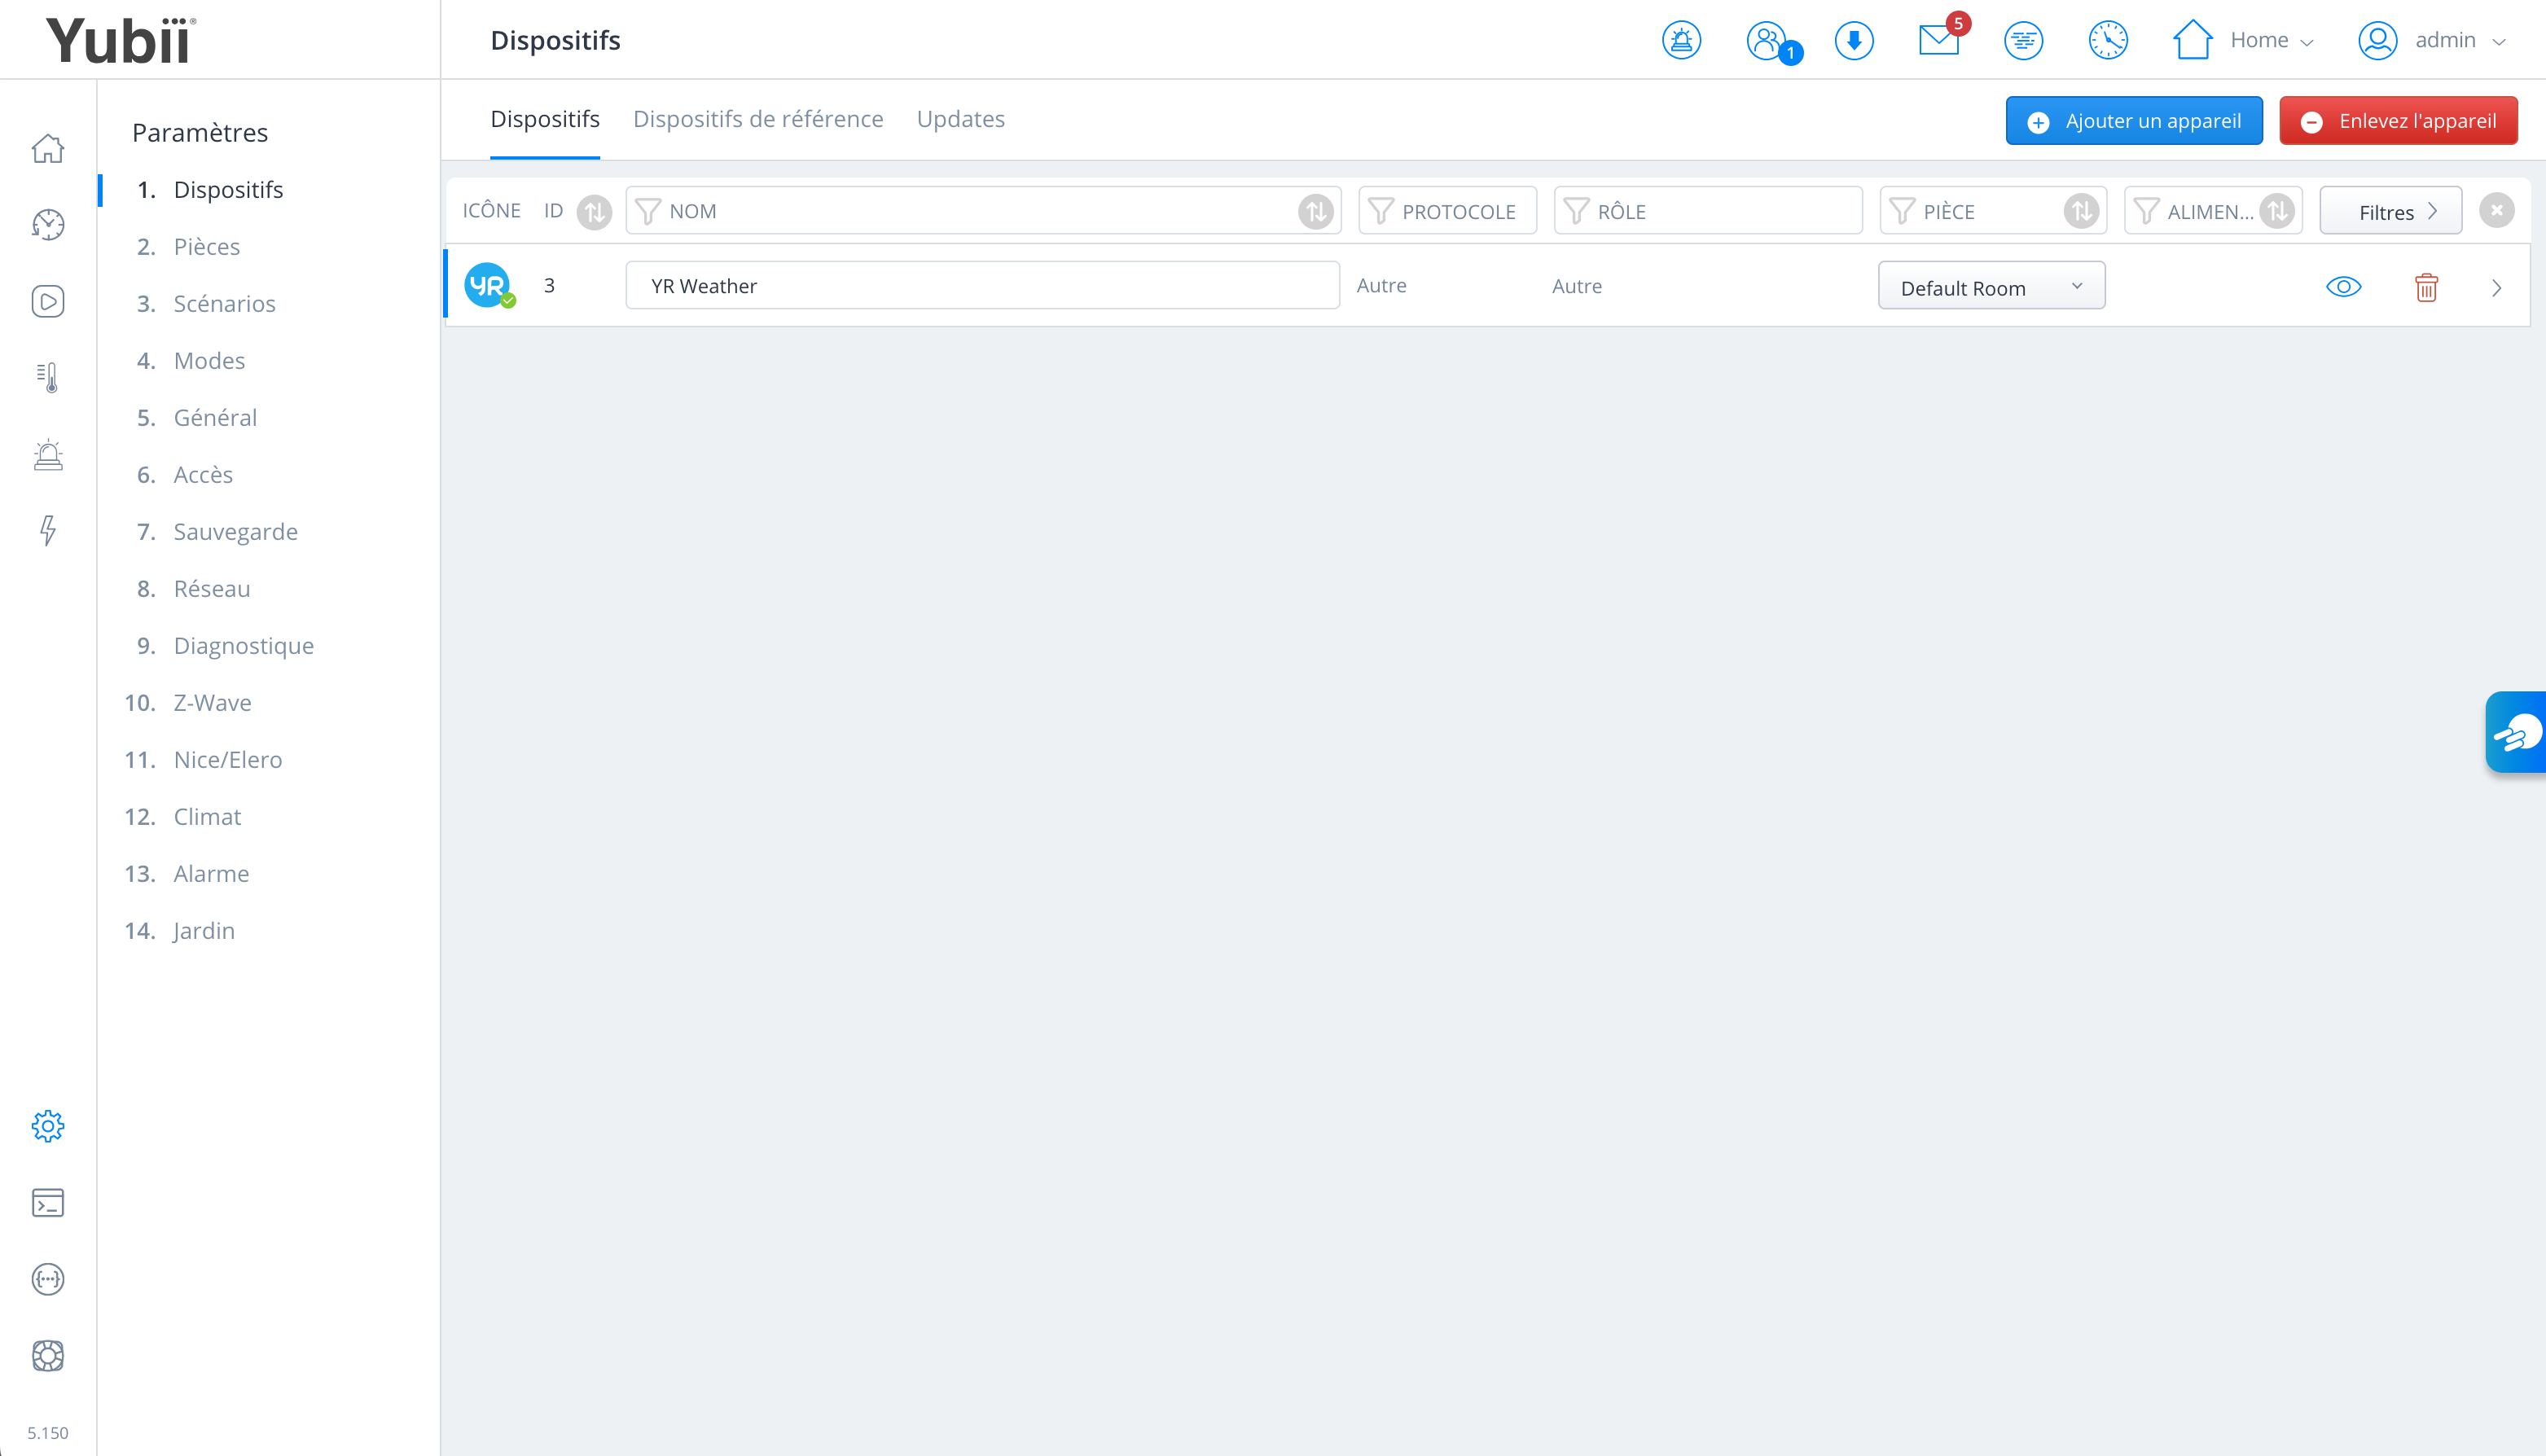Click the download update icon in top bar
The height and width of the screenshot is (1456, 2546).
pyautogui.click(x=1854, y=40)
